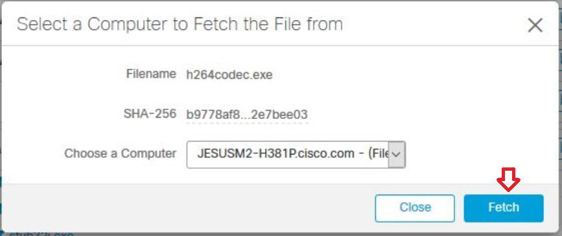Click the Choose a Computer label

(120, 153)
